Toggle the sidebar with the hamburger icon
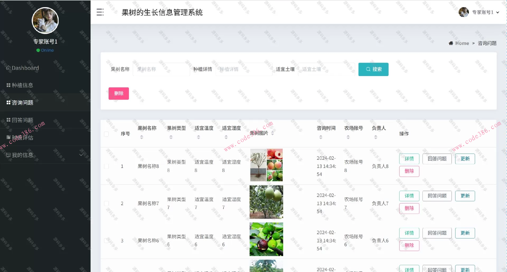 coord(100,12)
